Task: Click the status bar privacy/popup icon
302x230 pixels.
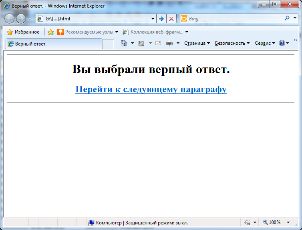Action: pyautogui.click(x=247, y=222)
